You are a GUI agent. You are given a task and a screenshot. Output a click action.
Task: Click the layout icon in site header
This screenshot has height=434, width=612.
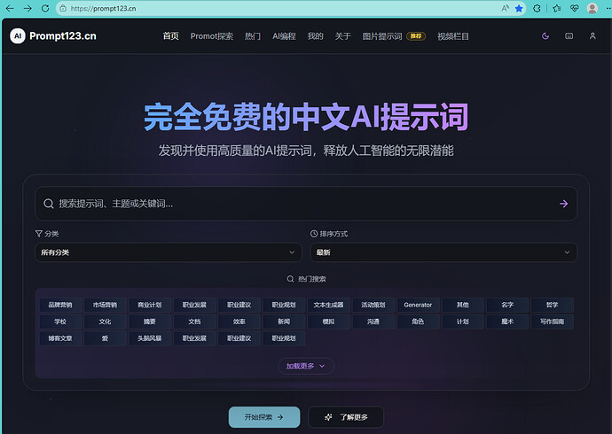click(569, 35)
